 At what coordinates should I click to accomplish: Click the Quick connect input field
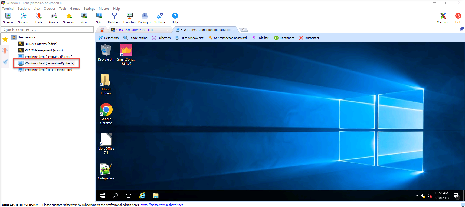(47, 29)
